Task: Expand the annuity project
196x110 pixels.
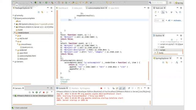Action: point(13,15)
